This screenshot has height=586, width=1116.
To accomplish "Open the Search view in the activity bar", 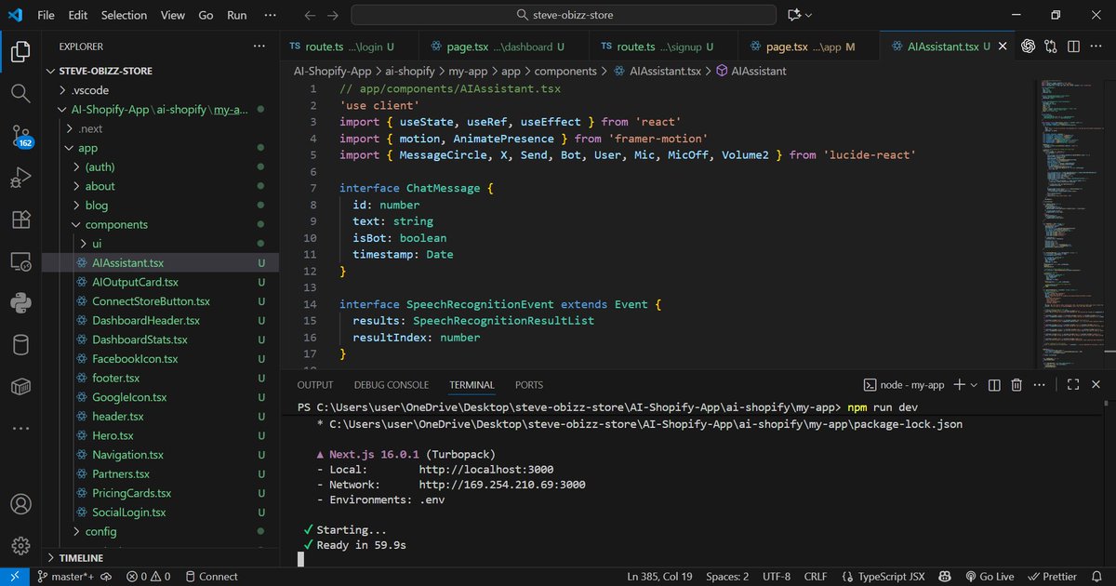I will pos(20,93).
